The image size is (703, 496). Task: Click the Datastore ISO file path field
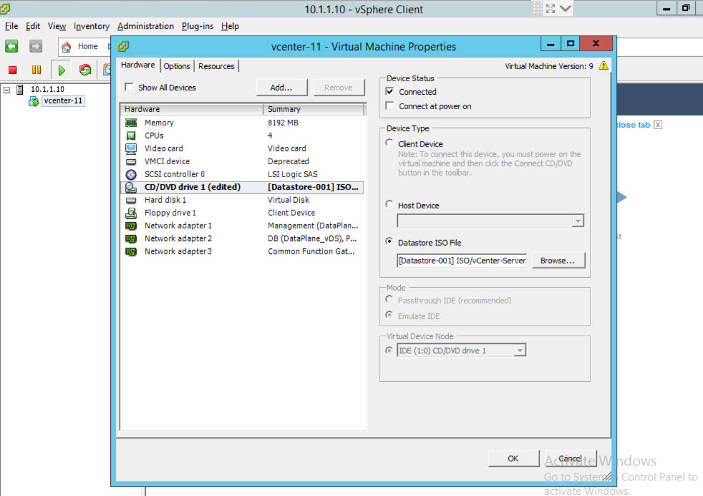point(462,261)
